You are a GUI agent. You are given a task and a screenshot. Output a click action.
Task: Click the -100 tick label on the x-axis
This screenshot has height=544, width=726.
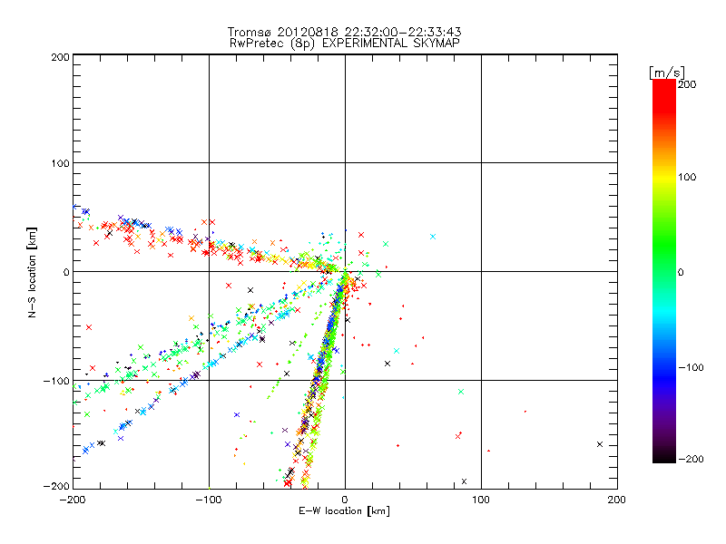209,500
